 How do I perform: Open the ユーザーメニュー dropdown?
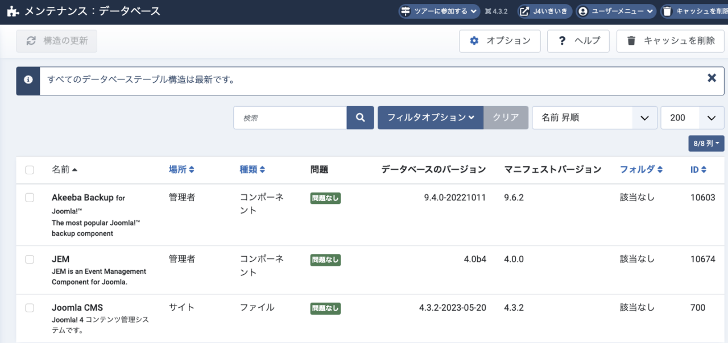pos(616,11)
